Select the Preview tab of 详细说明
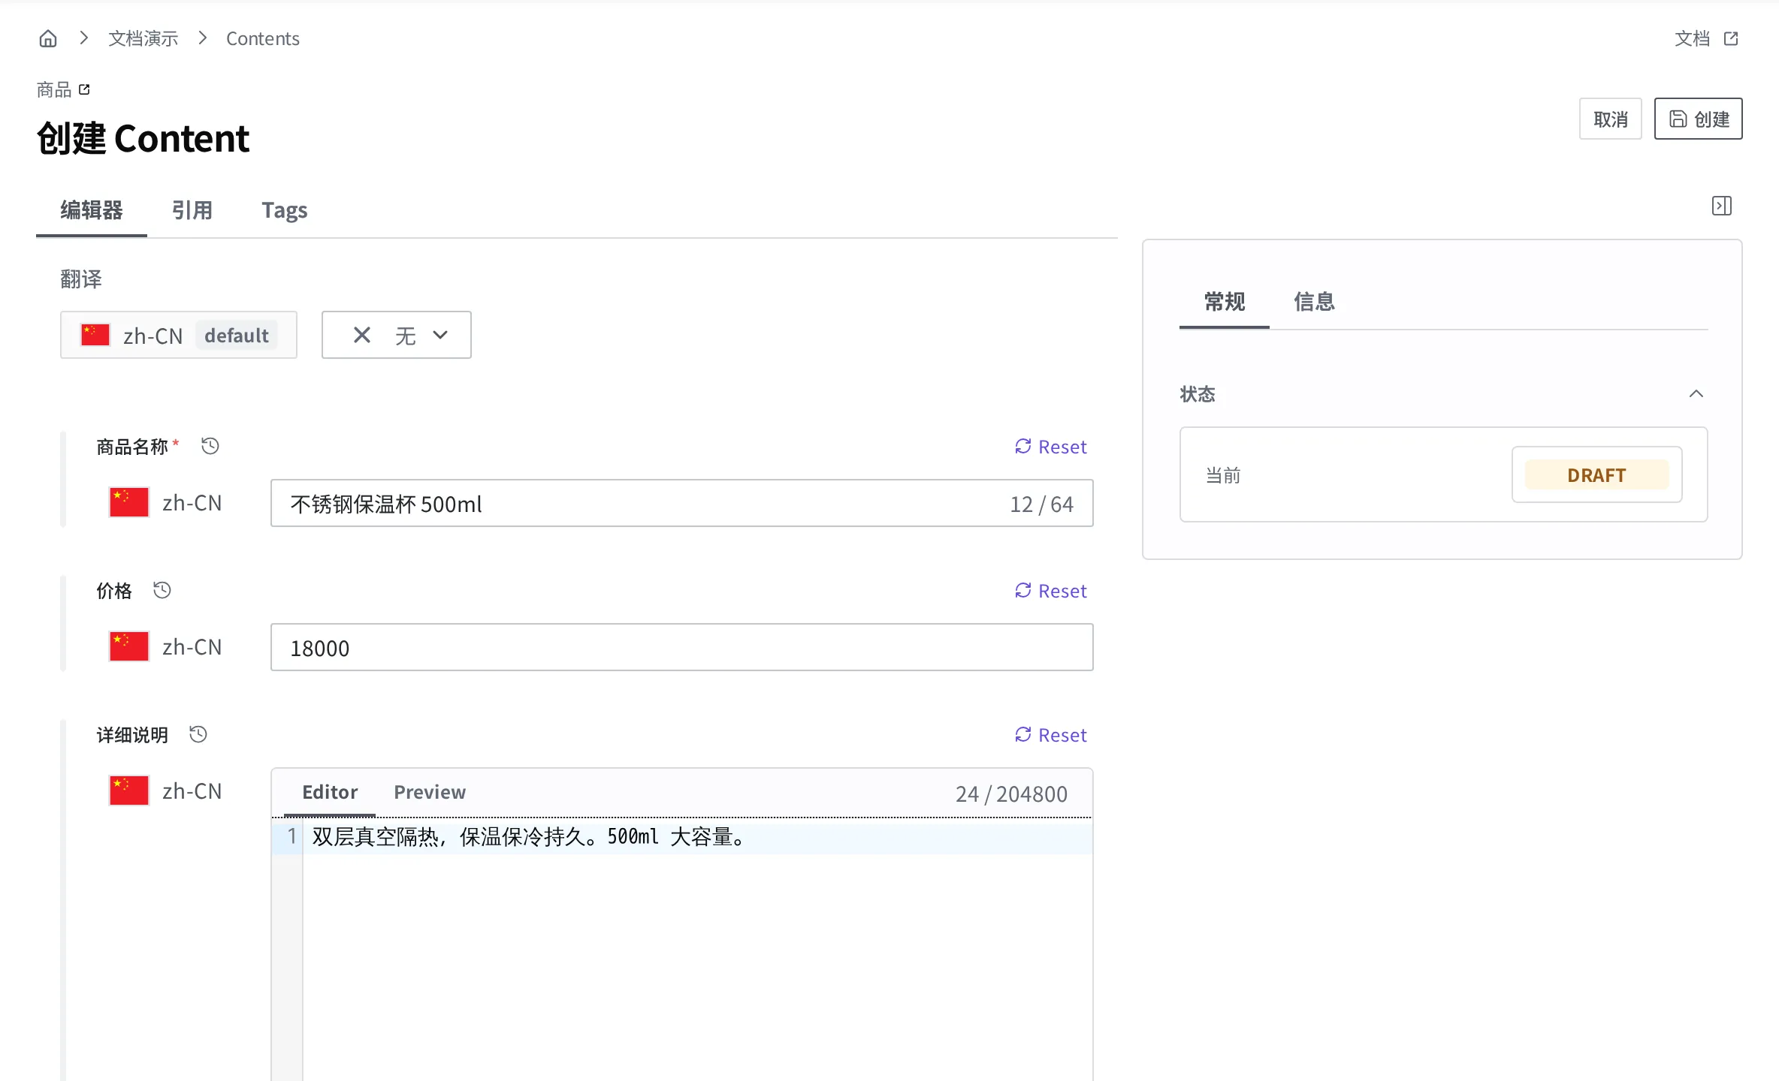The height and width of the screenshot is (1081, 1779). [430, 792]
